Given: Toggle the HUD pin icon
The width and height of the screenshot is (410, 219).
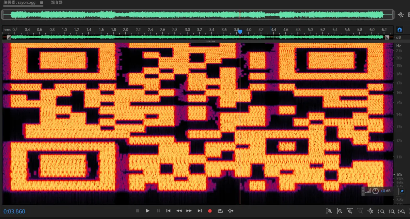Looking at the screenshot, I should point(402,191).
